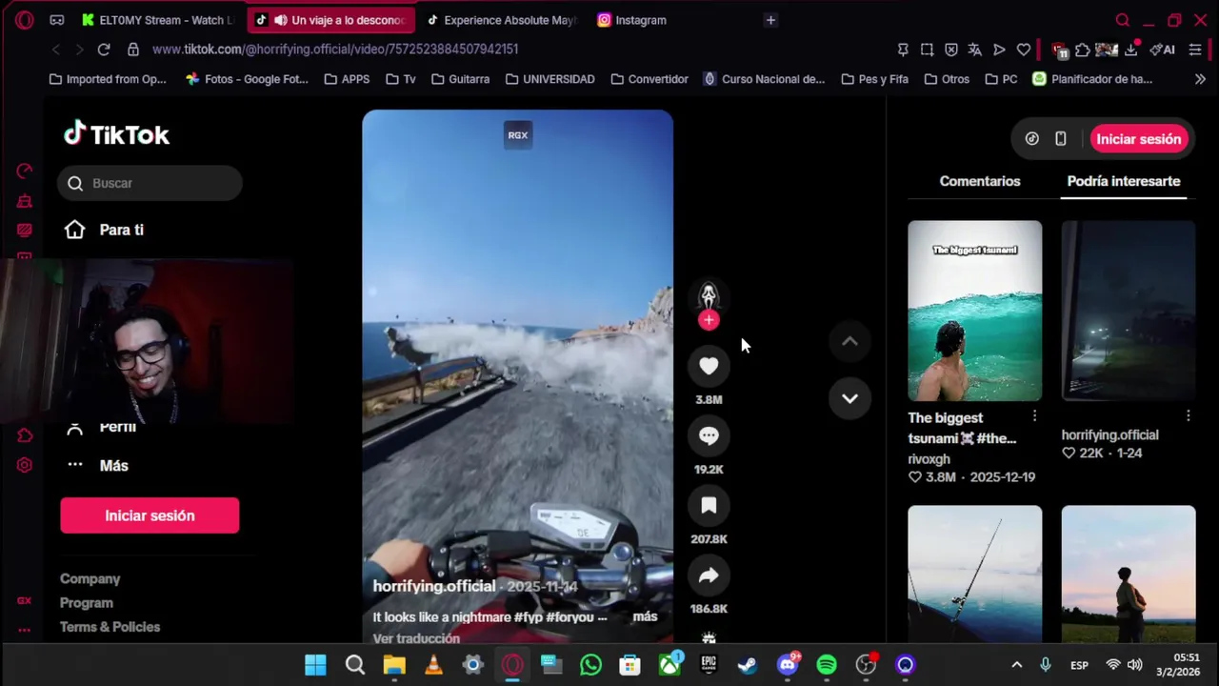Switch to the Comentarios tab
The width and height of the screenshot is (1219, 686).
pyautogui.click(x=979, y=181)
